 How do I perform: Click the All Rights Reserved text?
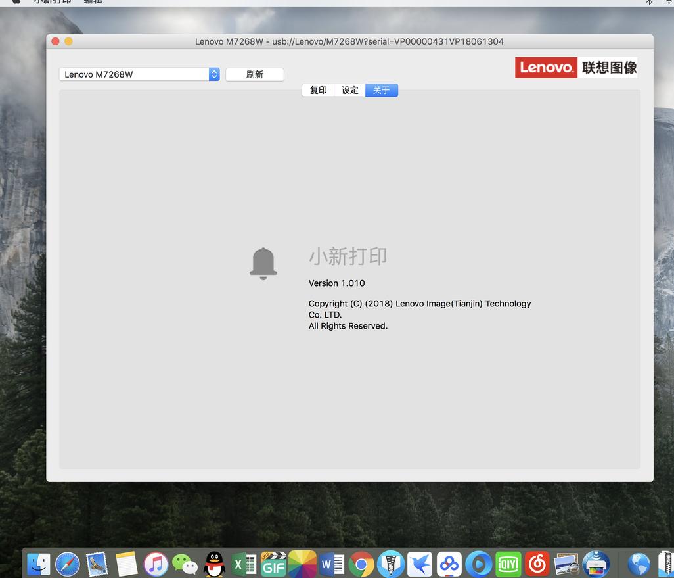click(348, 325)
